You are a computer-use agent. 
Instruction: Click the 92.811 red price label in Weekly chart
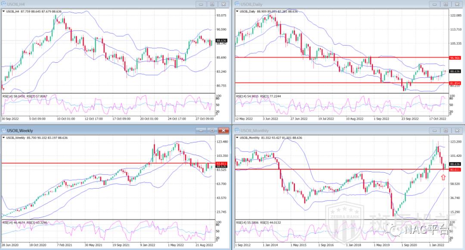coord(222,163)
